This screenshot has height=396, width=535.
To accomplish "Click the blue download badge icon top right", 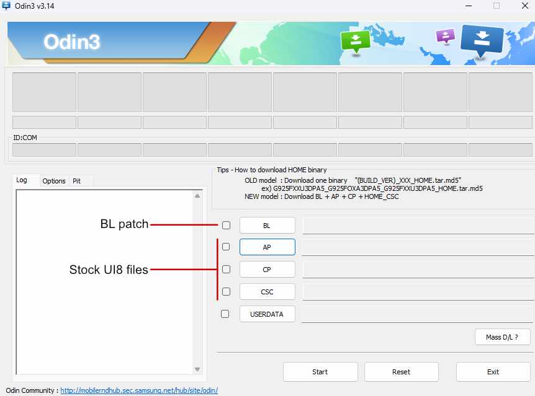I will click(483, 41).
